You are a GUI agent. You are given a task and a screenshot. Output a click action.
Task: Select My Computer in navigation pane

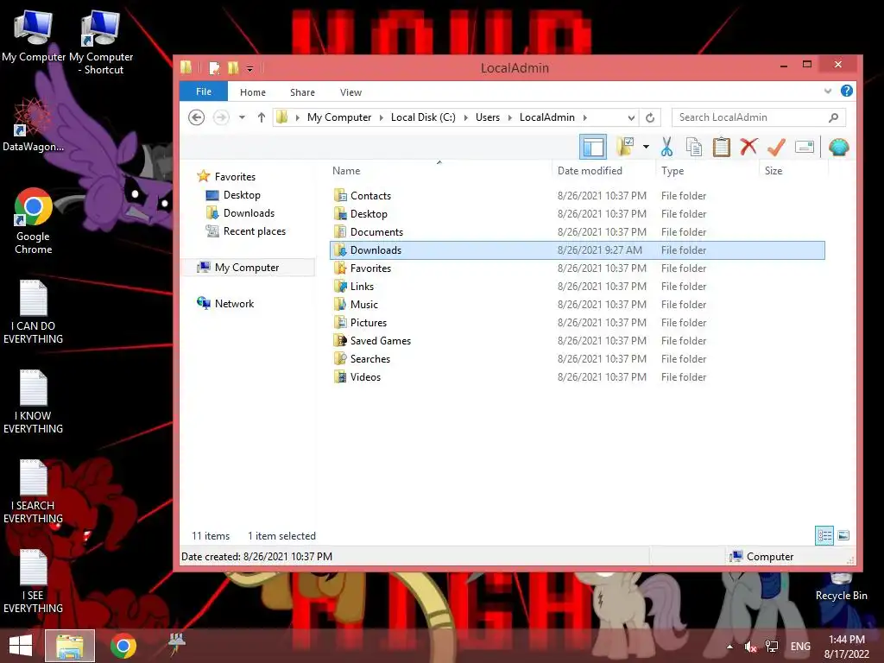pyautogui.click(x=246, y=268)
